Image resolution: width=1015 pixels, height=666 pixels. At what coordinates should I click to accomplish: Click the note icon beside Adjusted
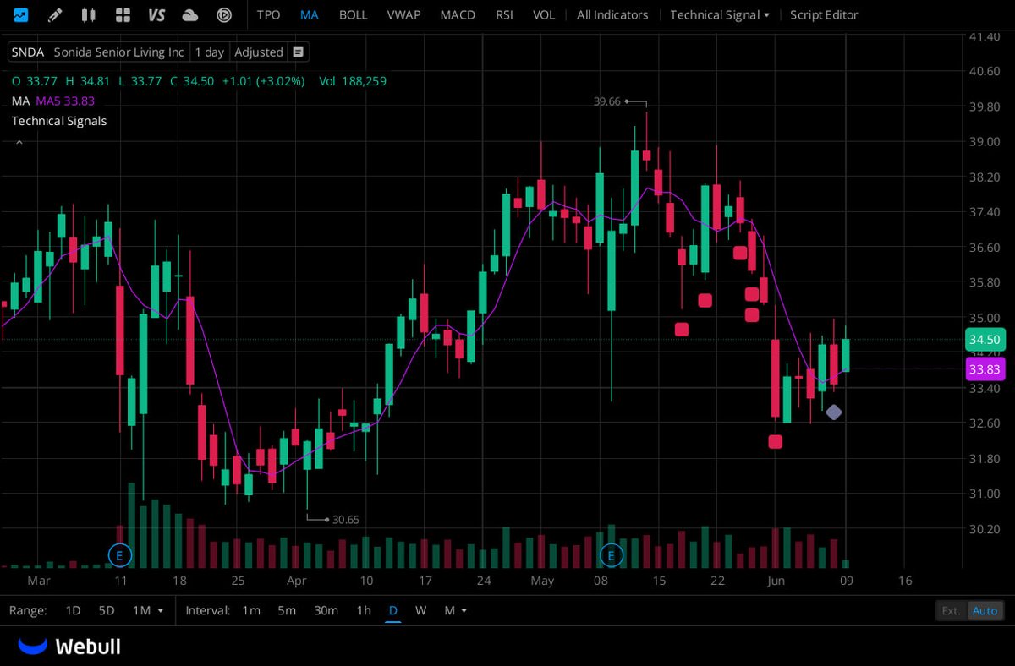tap(298, 52)
